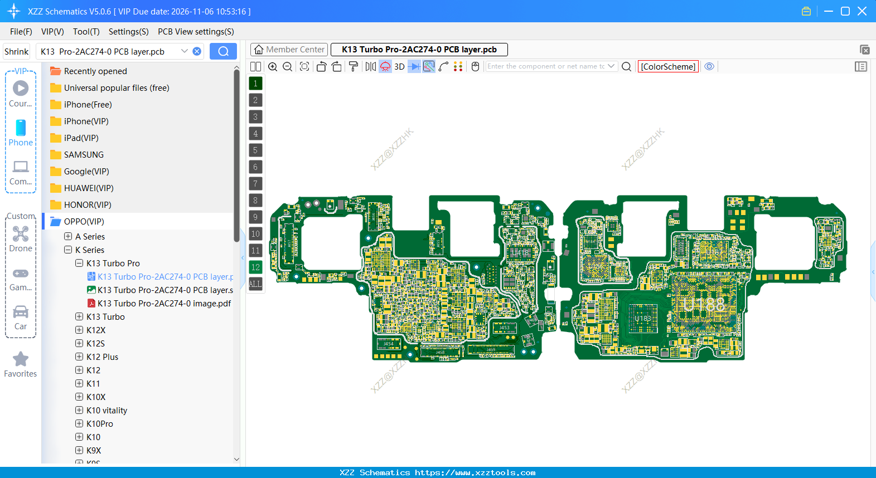Image resolution: width=876 pixels, height=478 pixels.
Task: Select the Phone category icon
Action: (21, 133)
